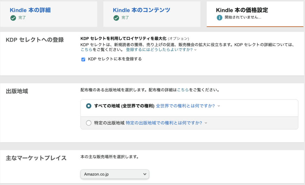Viewport: 305px width, 185px height.
Task: Show 特定の出版地域での権利とは何ですか? help
Action: 164,123
